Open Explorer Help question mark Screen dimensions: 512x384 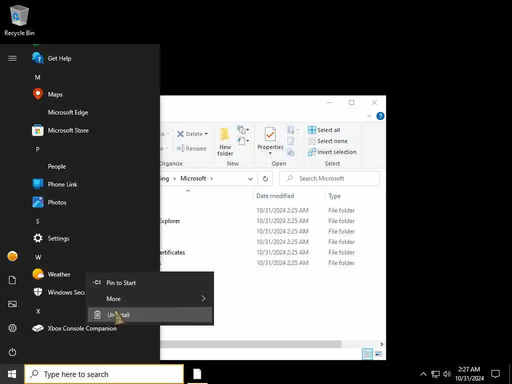[x=380, y=116]
